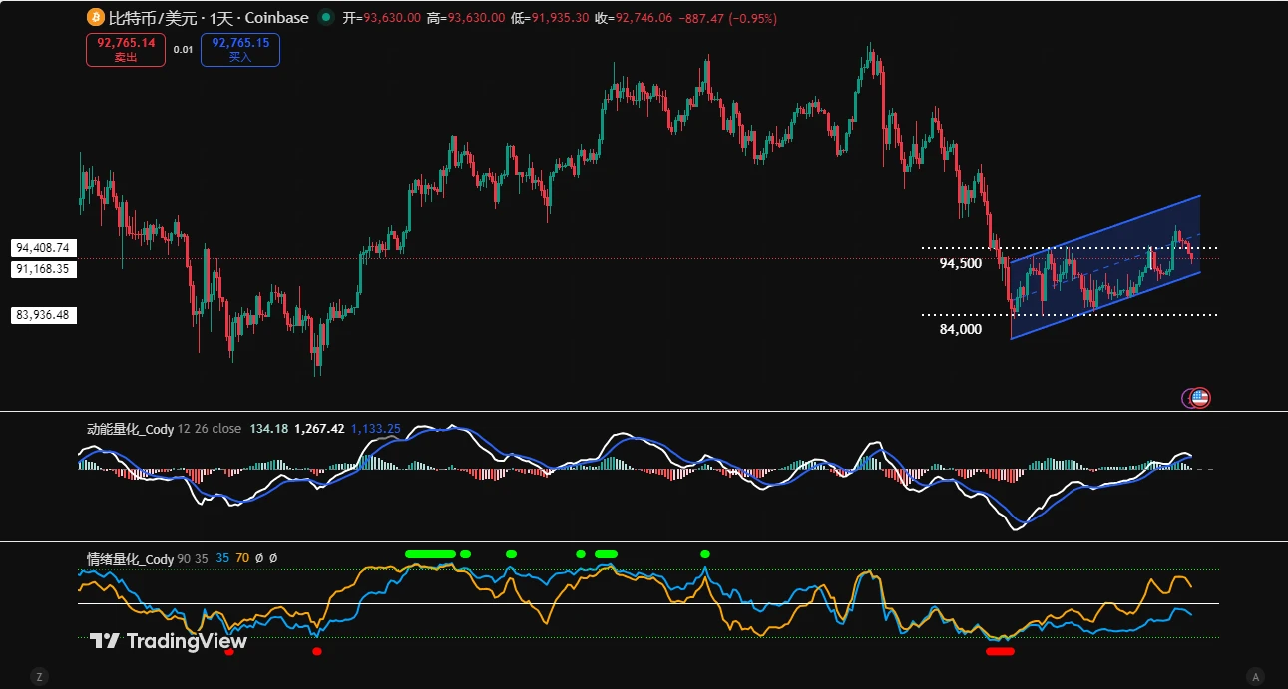Select the long red signal bar in sentiment pane

[x=1000, y=651]
